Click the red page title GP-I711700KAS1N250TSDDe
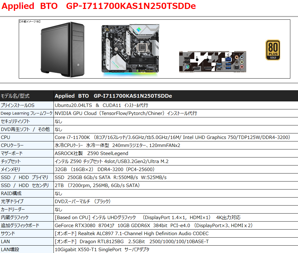The width and height of the screenshot is (298, 253). [x=131, y=6]
